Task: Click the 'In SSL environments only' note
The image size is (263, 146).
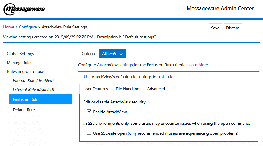Action: [167, 124]
